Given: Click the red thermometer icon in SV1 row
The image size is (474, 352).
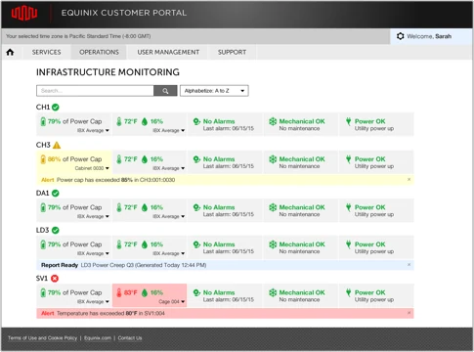Looking at the screenshot, I should (x=119, y=292).
